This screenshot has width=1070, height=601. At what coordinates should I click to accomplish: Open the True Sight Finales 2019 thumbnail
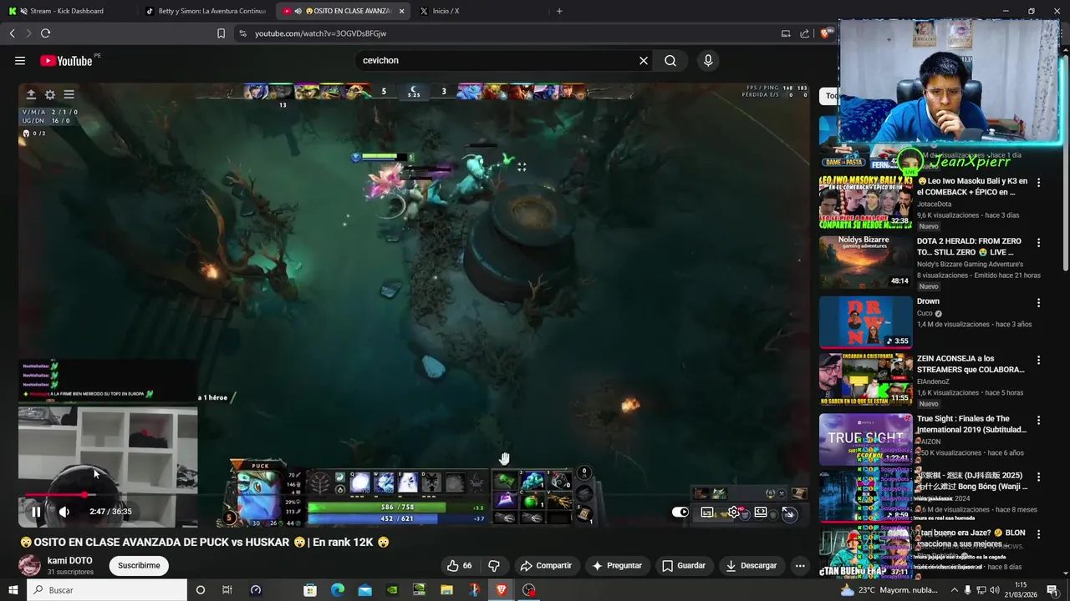tap(865, 439)
